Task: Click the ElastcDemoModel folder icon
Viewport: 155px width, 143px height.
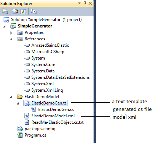Action: 20,97
